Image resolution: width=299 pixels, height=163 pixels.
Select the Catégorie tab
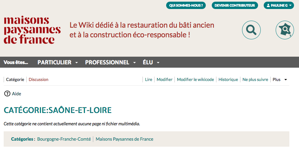[x=15, y=79]
